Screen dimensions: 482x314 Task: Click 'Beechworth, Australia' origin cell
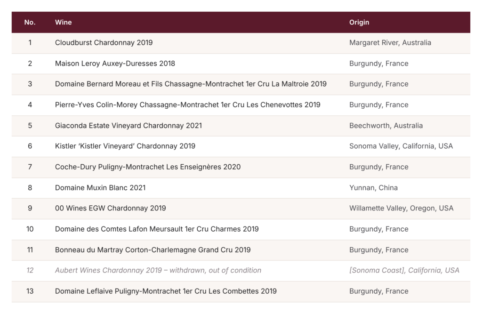click(x=386, y=126)
